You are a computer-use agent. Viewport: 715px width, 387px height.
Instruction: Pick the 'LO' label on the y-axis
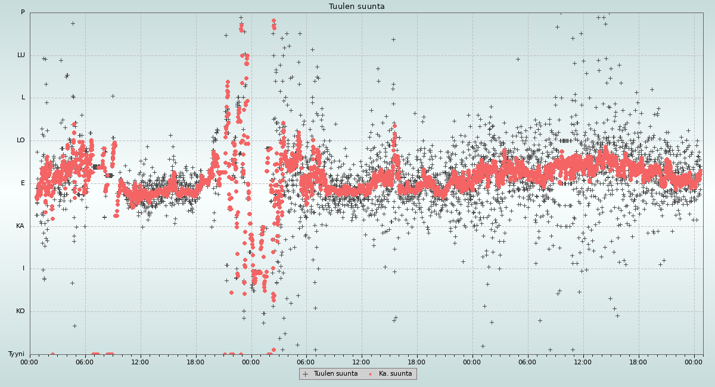[x=21, y=141]
